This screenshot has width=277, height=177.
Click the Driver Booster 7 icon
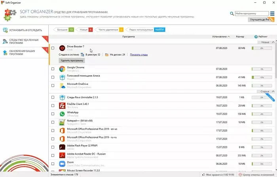(62, 48)
